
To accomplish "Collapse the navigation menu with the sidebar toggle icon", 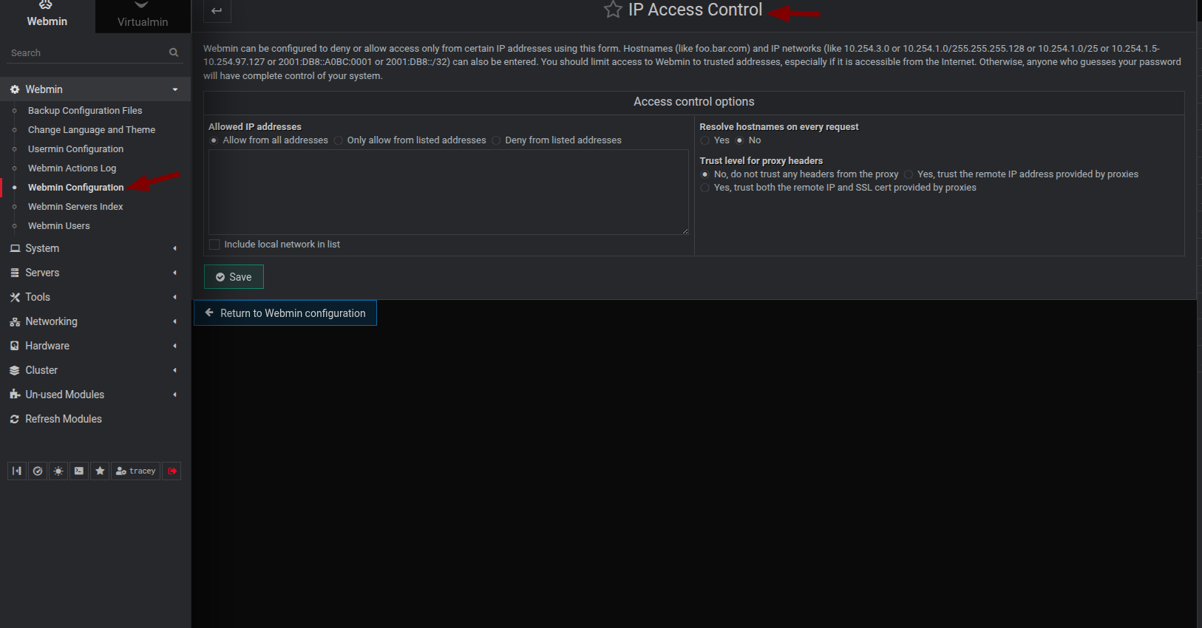I will tap(17, 471).
